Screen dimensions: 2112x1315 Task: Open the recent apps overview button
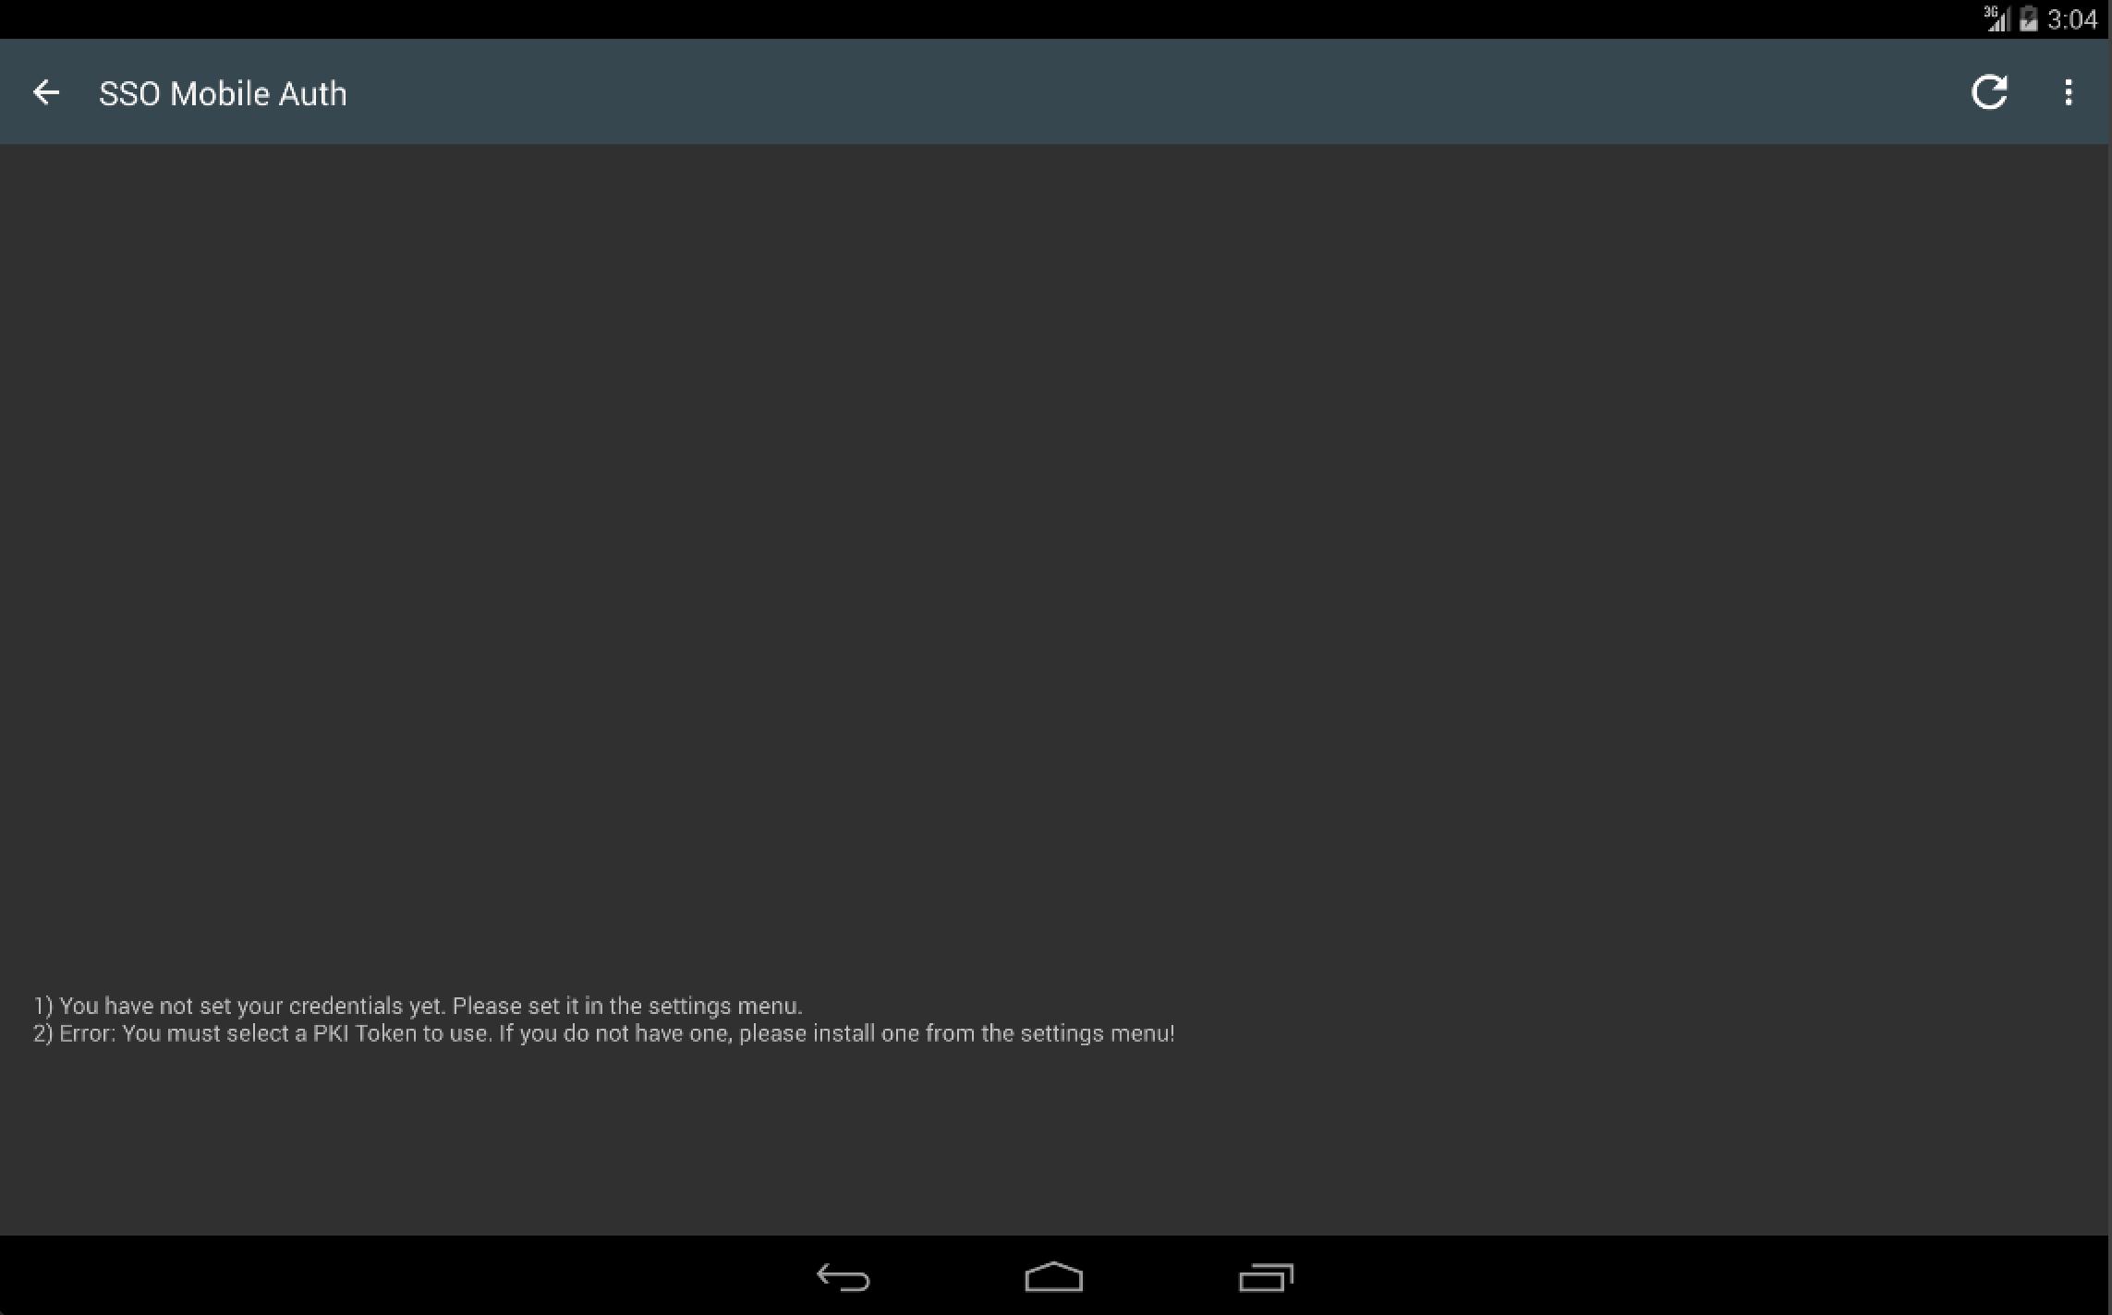(x=1266, y=1277)
